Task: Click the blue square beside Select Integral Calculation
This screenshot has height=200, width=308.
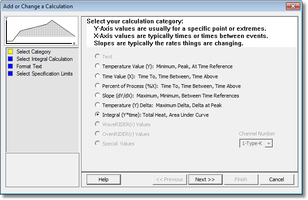Action: [x=11, y=59]
